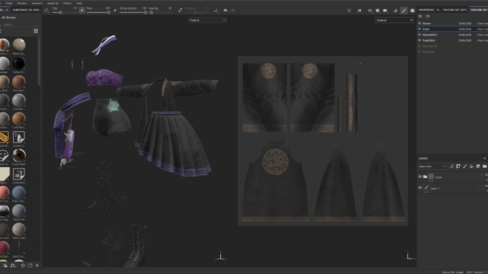The height and width of the screenshot is (274, 488).
Task: Toggle visibility of the Flower texture set
Action: click(420, 23)
